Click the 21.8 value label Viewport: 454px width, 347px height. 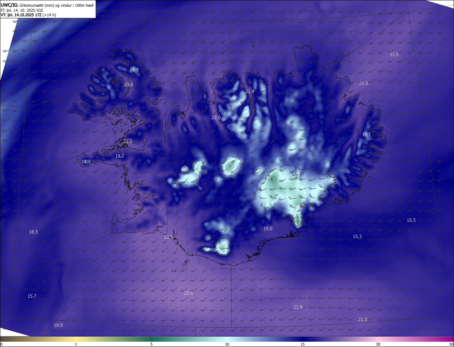(298, 307)
